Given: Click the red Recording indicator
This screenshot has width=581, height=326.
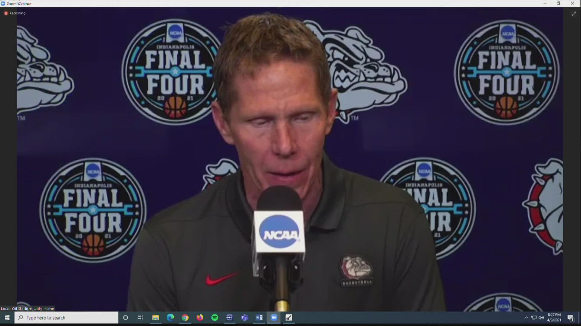Looking at the screenshot, I should point(15,13).
